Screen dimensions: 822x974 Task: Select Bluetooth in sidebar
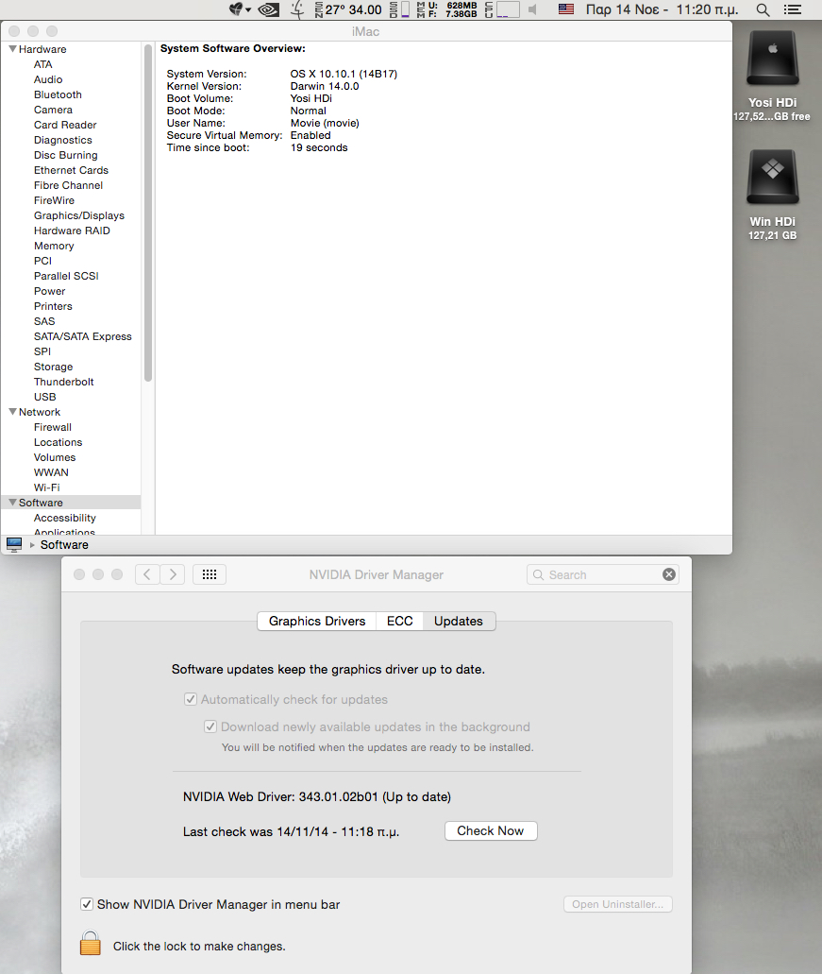(58, 94)
